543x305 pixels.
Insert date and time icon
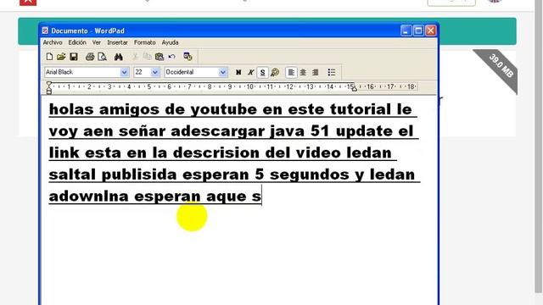point(188,57)
